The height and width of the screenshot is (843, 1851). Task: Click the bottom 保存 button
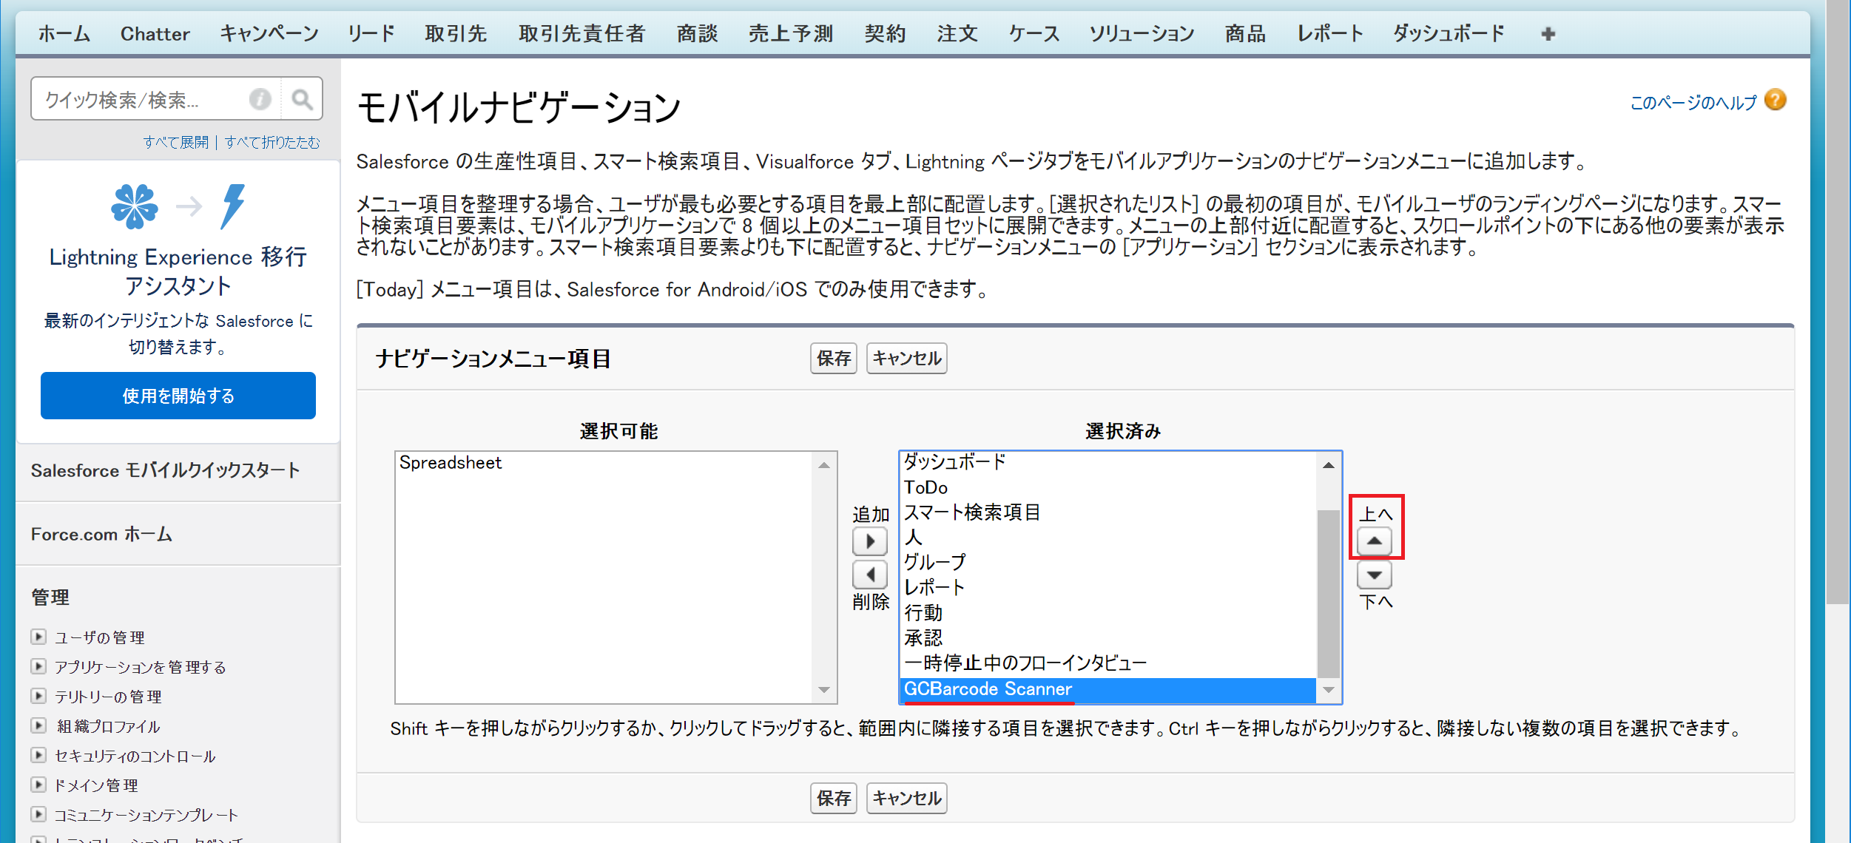point(834,799)
